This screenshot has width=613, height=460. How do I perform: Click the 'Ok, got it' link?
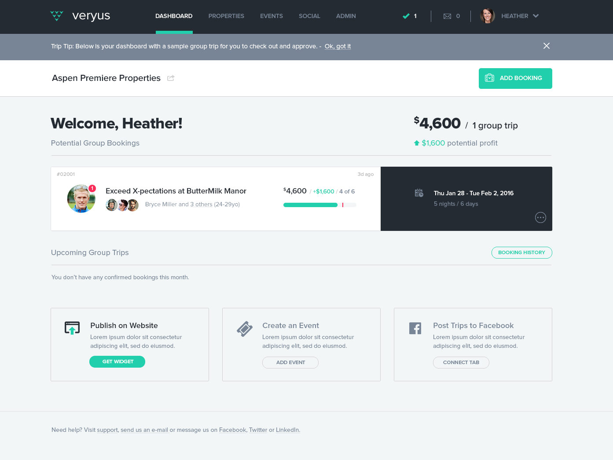point(338,46)
